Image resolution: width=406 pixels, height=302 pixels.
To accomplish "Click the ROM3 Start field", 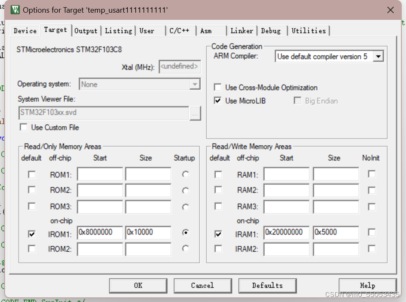I will click(100, 207).
